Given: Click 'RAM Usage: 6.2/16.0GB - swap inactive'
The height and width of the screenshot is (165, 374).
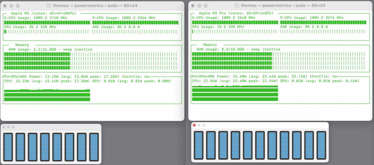Looking at the screenshot, I should tap(50, 49).
